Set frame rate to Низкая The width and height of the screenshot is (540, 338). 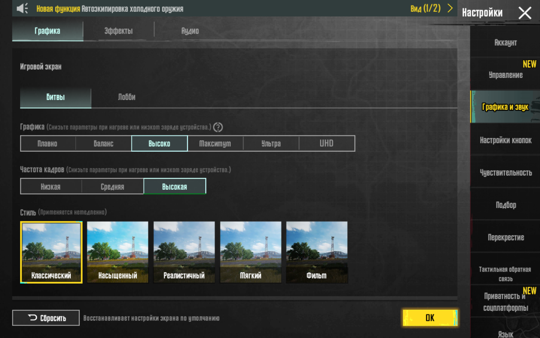(51, 186)
